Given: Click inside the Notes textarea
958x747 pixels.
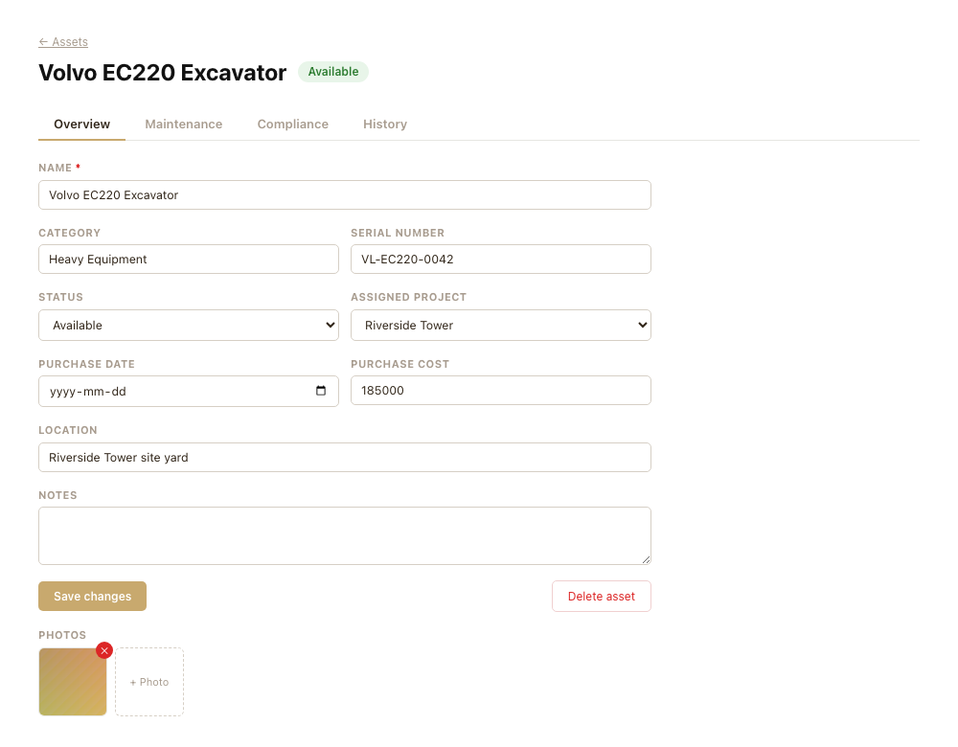Looking at the screenshot, I should (345, 535).
